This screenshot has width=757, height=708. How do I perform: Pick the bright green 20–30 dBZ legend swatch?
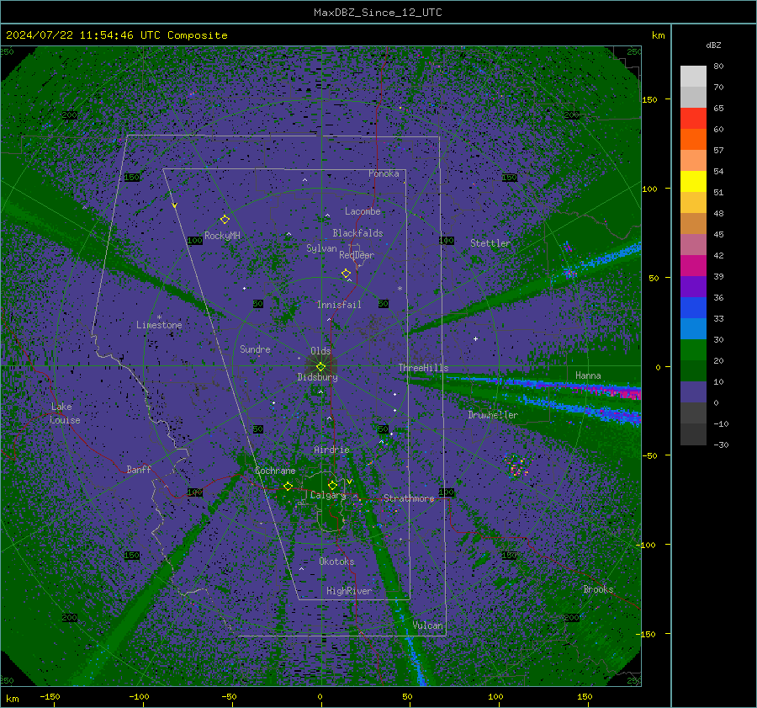[693, 350]
